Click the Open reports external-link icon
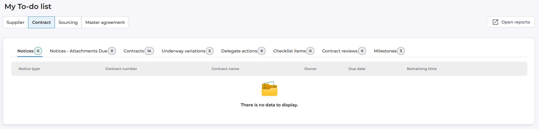The height and width of the screenshot is (129, 539). (495, 22)
